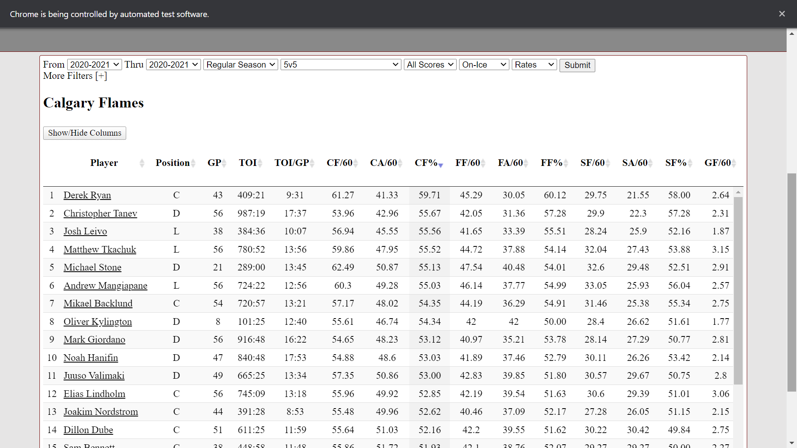
Task: Open Elias Lindholm player link
Action: [94, 394]
